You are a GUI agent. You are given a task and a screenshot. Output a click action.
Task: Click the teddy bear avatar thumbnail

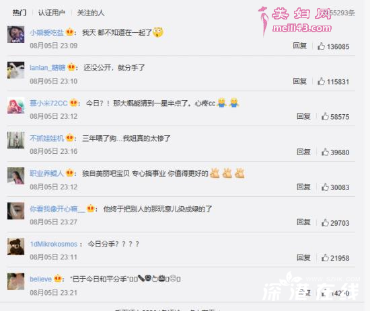[x=16, y=247]
